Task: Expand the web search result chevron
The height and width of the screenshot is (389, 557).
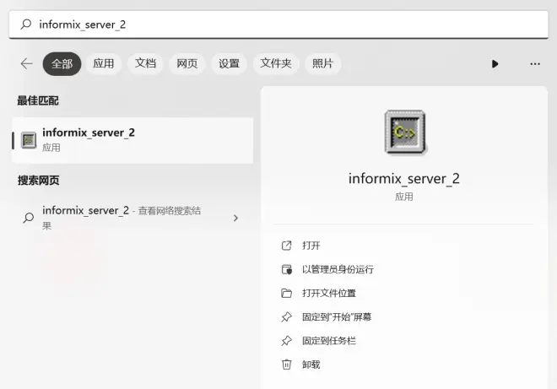Action: pyautogui.click(x=235, y=218)
